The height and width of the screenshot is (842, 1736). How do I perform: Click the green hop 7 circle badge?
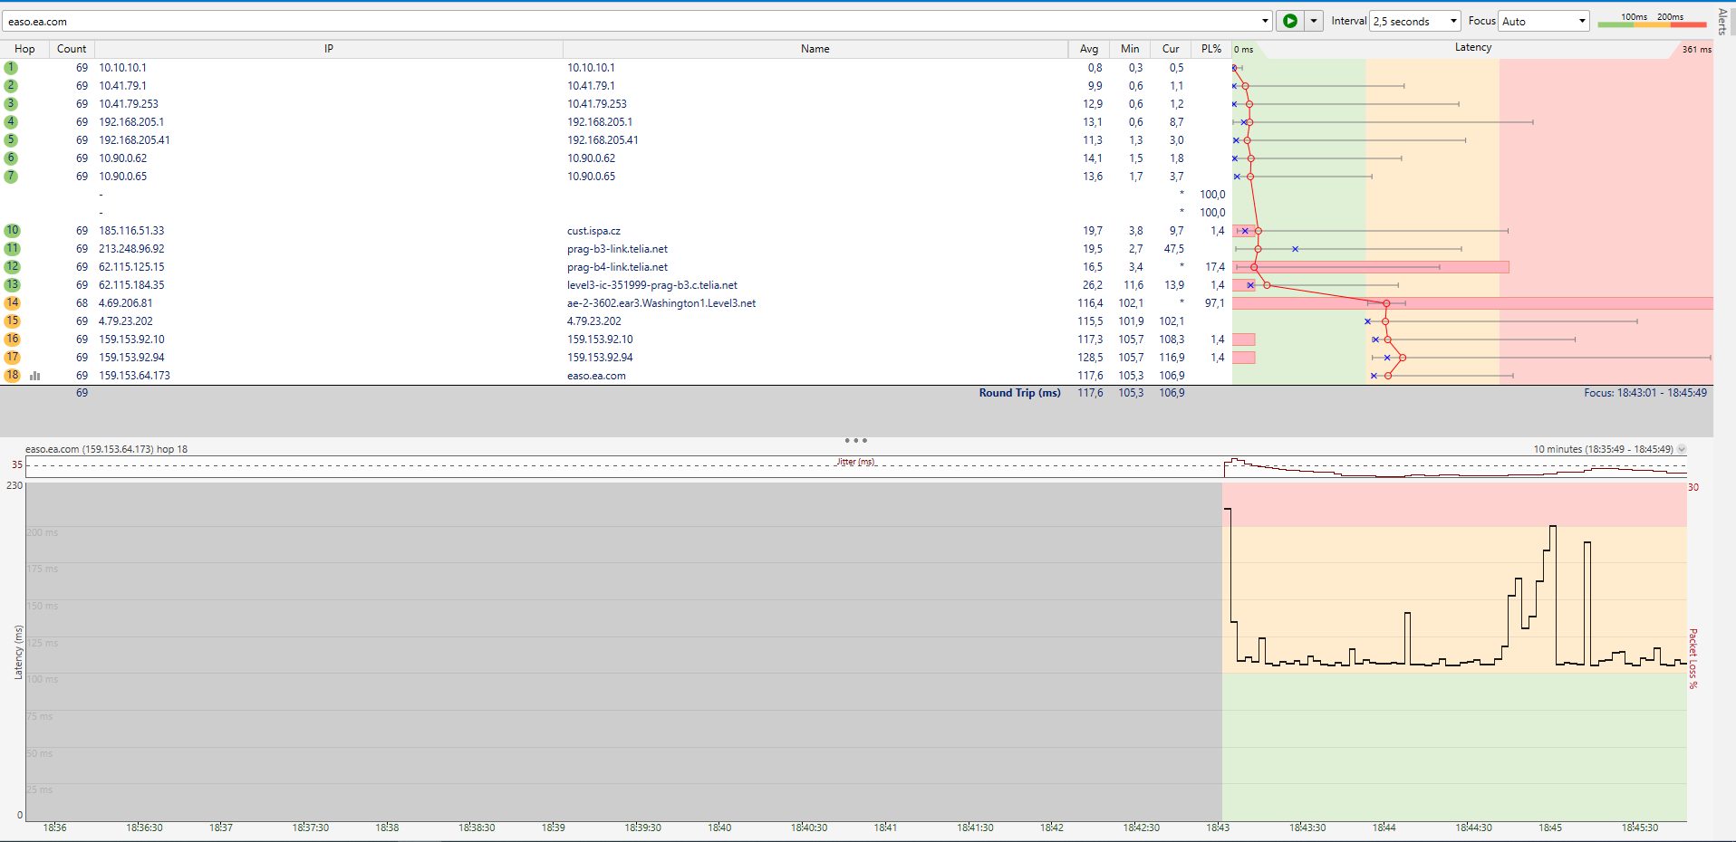click(11, 177)
